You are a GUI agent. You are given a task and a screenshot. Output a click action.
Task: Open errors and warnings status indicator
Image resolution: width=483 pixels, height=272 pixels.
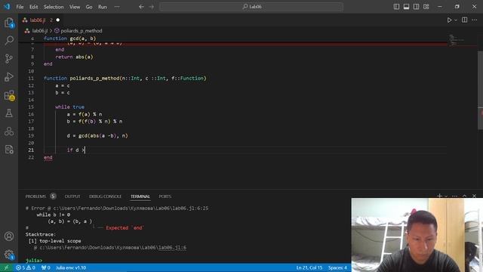point(25,267)
